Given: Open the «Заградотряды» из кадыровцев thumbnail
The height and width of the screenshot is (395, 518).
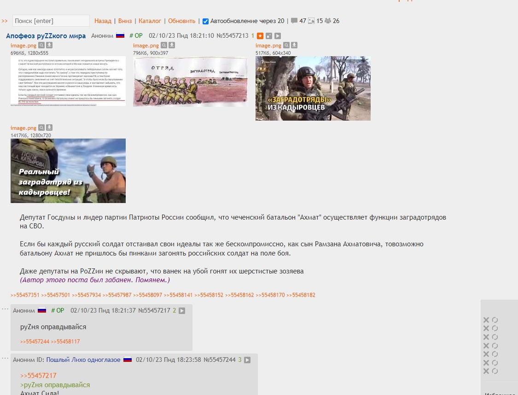Looking at the screenshot, I should click(x=313, y=88).
